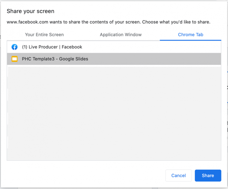228x189 pixels.
Task: Pick PHC Template3 - Google Slides entry
Action: (114, 59)
